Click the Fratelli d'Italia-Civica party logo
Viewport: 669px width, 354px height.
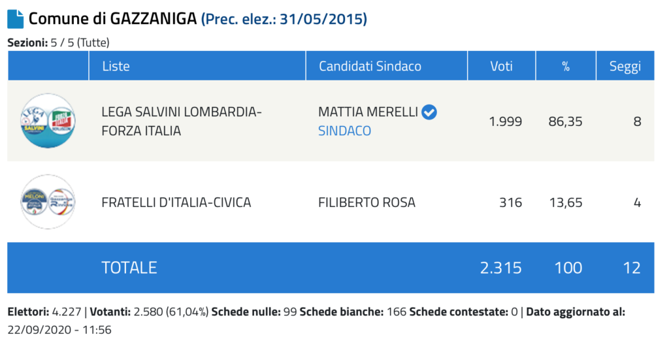tap(48, 202)
